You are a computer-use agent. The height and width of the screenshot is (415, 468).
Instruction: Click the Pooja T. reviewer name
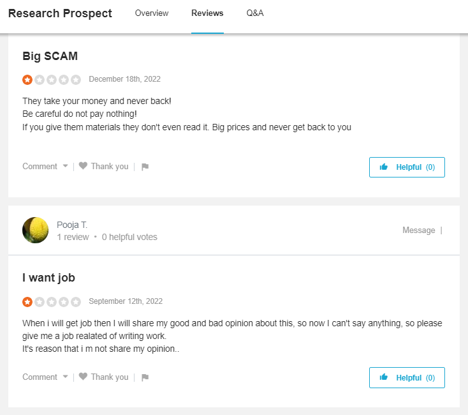click(x=72, y=225)
